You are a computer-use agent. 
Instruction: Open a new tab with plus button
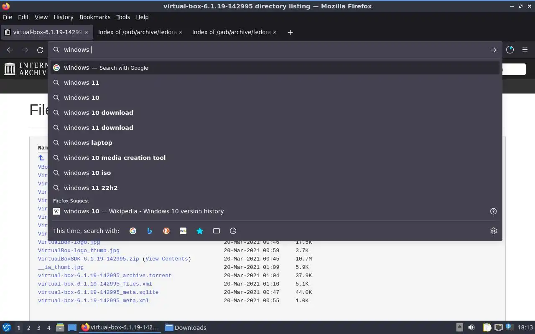pyautogui.click(x=290, y=32)
